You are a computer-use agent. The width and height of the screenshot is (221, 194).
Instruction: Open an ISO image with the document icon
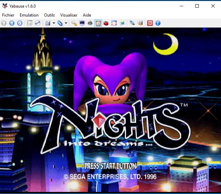[29, 23]
